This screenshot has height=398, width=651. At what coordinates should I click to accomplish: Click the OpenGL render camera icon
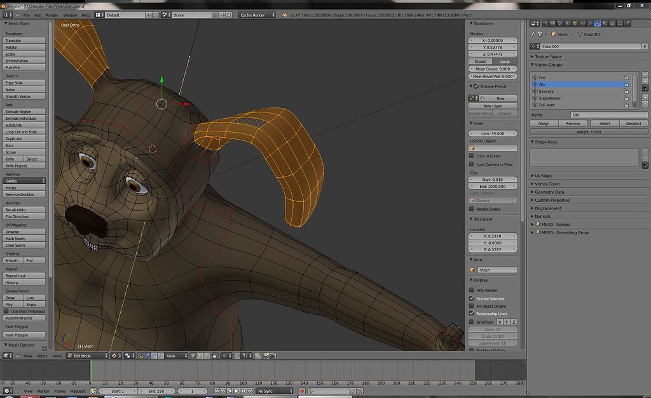pyautogui.click(x=266, y=355)
